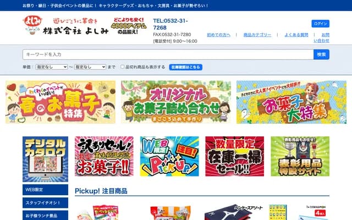Expand the maximum price 指定なし dropdown
This screenshot has height=220, width=352.
pyautogui.click(x=90, y=67)
